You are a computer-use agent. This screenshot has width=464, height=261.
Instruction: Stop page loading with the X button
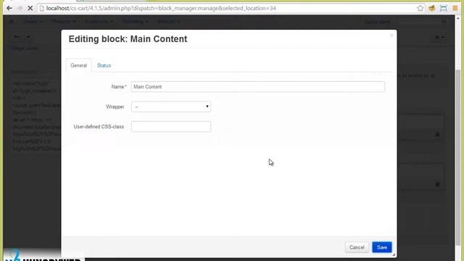30,8
